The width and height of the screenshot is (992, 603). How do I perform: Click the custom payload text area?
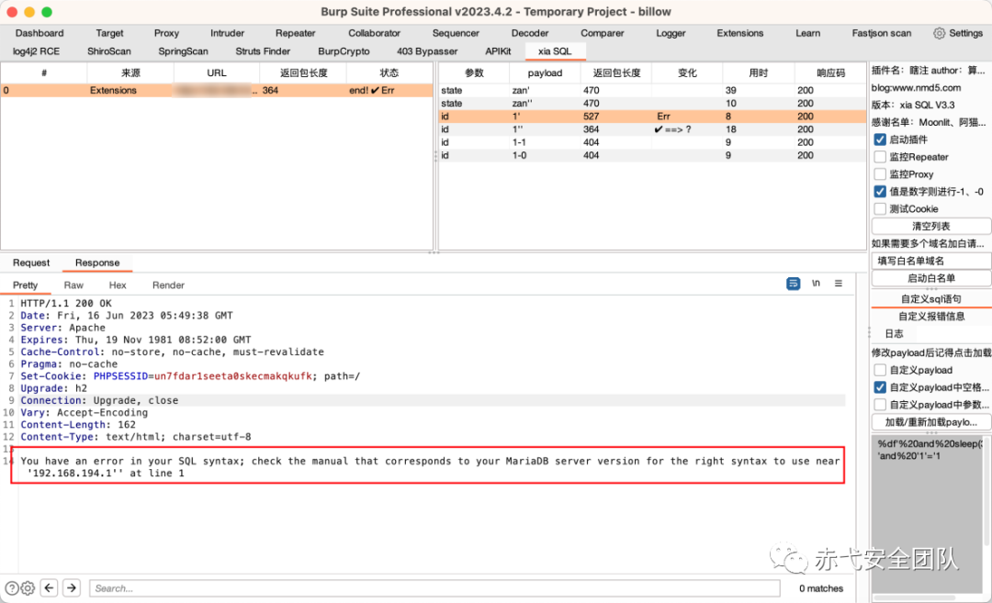pyautogui.click(x=928, y=513)
